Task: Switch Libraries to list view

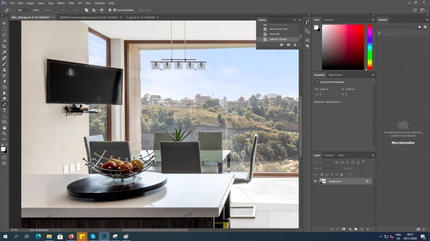Action: (425, 27)
